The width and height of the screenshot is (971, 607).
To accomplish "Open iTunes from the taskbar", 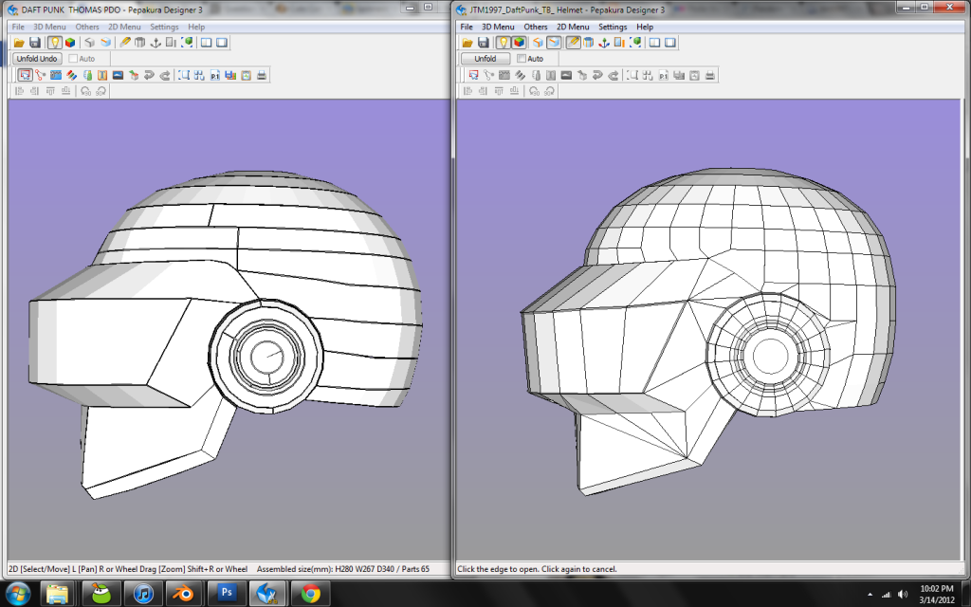I will (143, 594).
